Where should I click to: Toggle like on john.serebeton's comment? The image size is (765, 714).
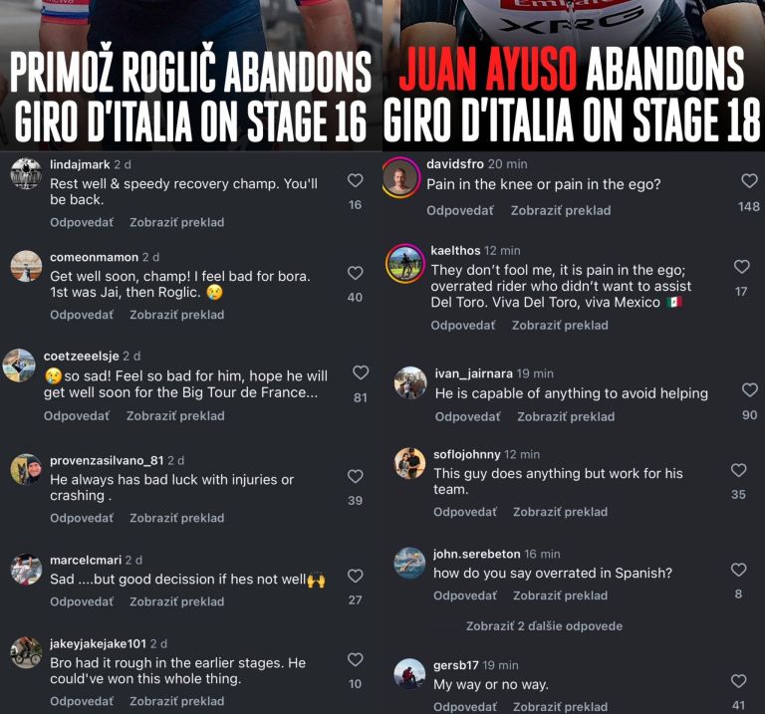[739, 570]
